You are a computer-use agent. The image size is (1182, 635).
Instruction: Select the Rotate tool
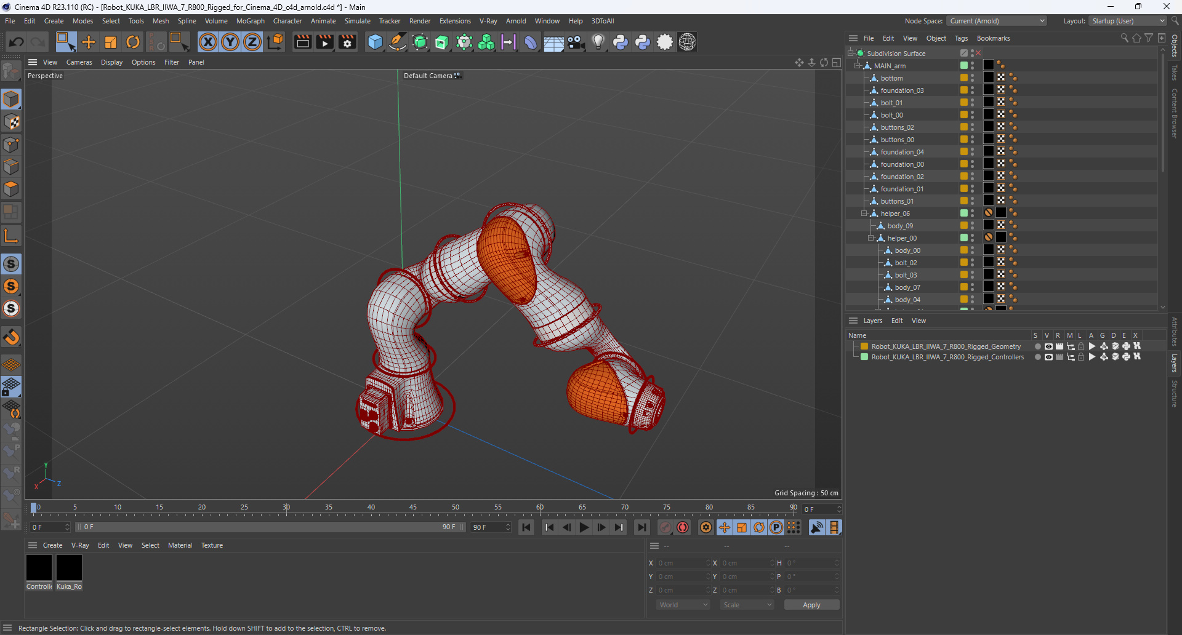(133, 42)
